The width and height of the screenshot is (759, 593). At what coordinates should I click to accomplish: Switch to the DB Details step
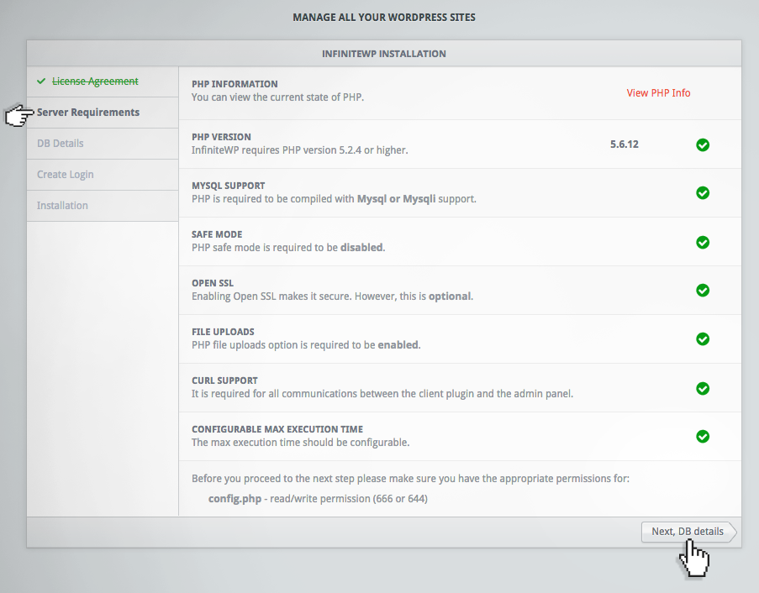click(x=59, y=143)
